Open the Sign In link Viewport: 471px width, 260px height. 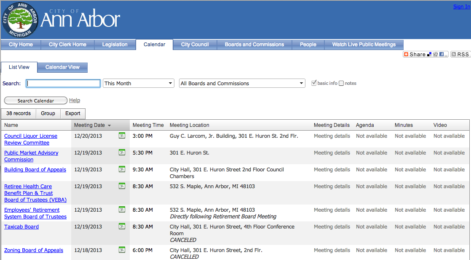461,6
